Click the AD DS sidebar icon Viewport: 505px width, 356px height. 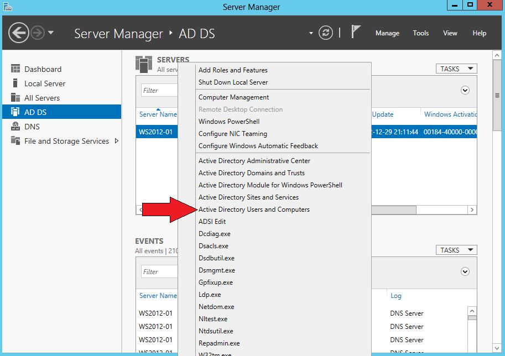(x=15, y=112)
